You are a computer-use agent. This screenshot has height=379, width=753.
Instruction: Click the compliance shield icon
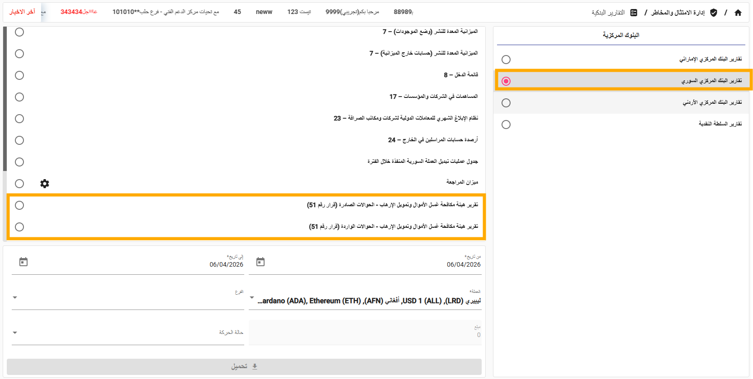pyautogui.click(x=714, y=13)
